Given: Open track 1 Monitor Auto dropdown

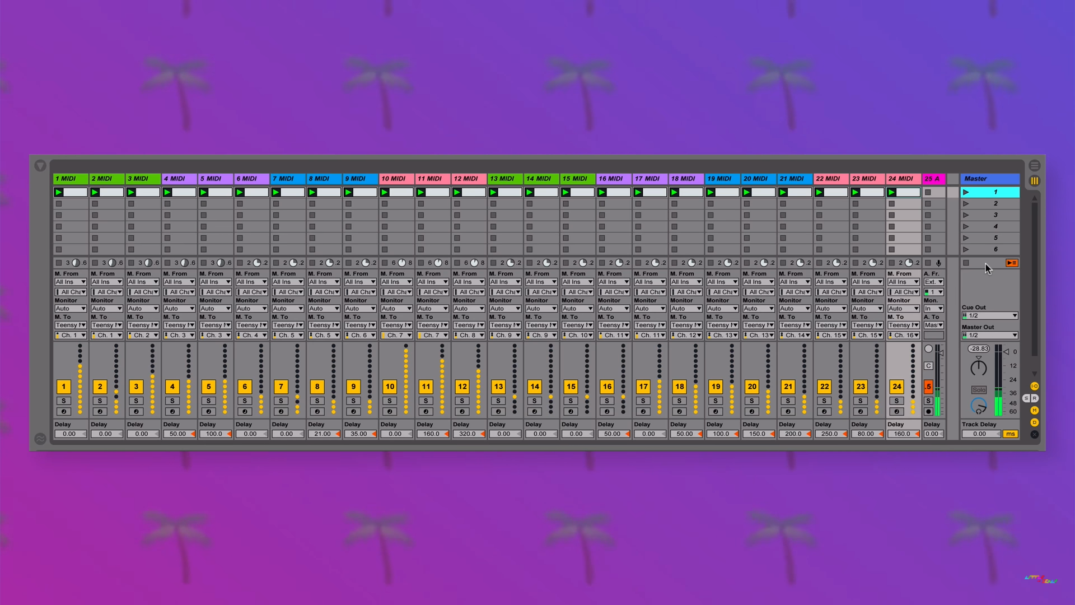Looking at the screenshot, I should tap(71, 309).
